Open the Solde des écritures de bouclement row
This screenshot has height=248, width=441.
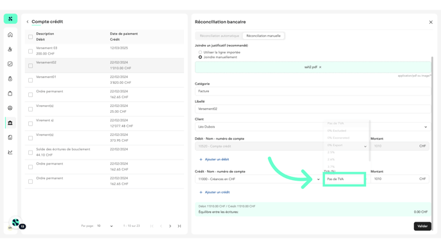104,152
